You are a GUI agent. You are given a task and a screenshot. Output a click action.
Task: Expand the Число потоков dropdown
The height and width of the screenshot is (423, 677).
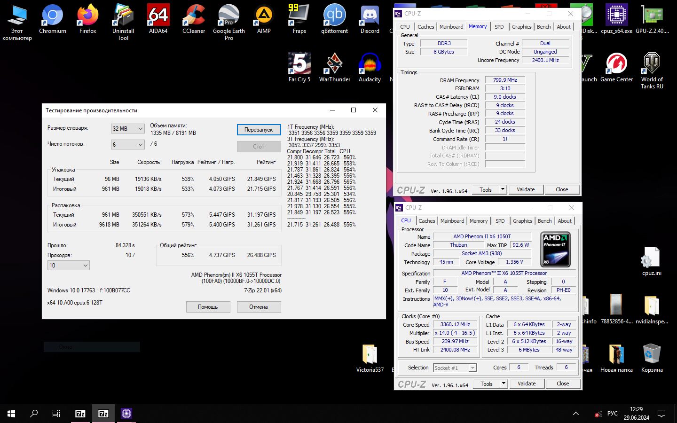127,144
